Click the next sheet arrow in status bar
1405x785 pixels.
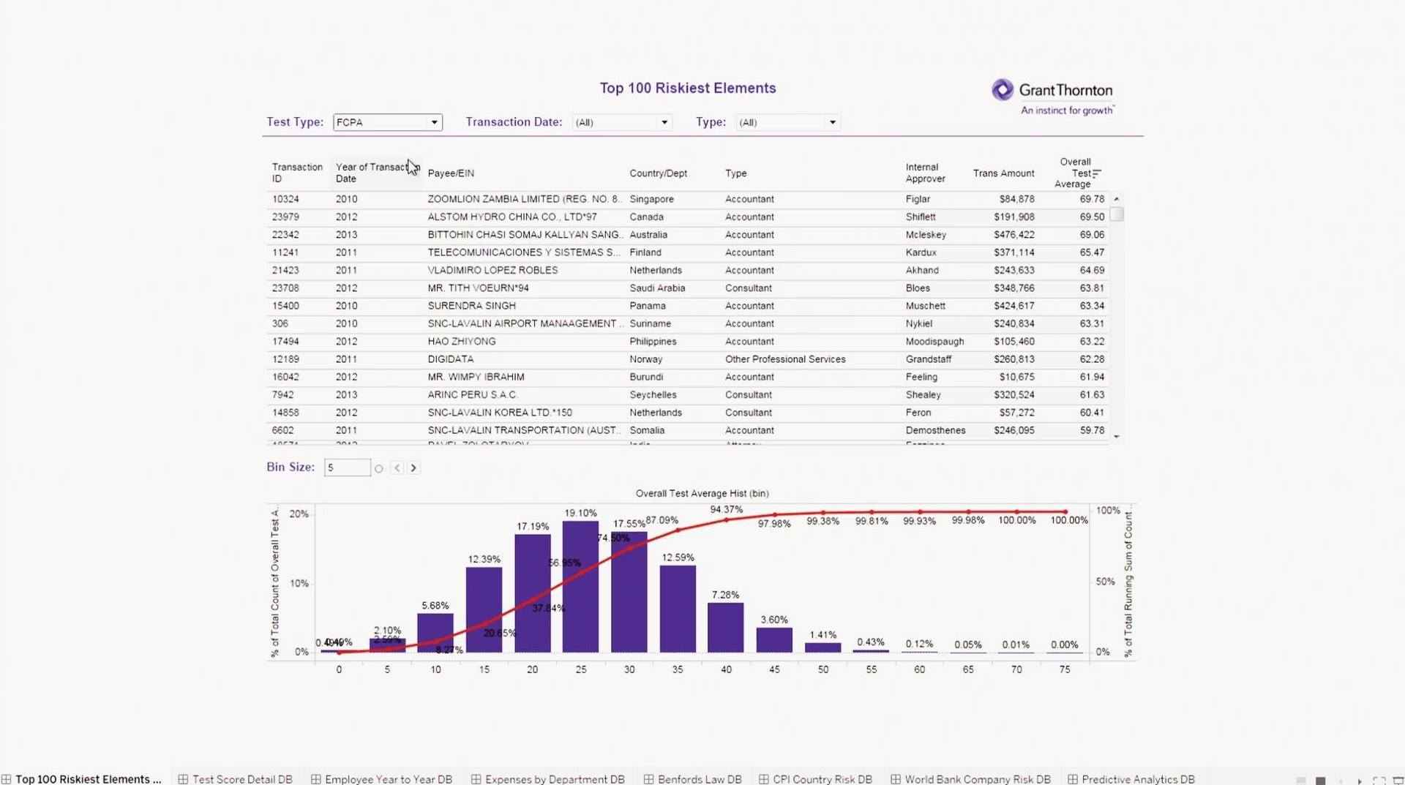point(1360,781)
